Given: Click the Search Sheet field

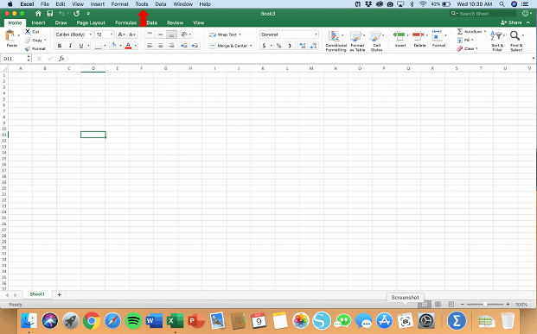Looking at the screenshot, I should point(483,13).
